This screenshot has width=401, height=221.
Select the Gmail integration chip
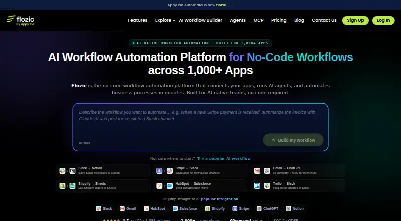[128, 208]
